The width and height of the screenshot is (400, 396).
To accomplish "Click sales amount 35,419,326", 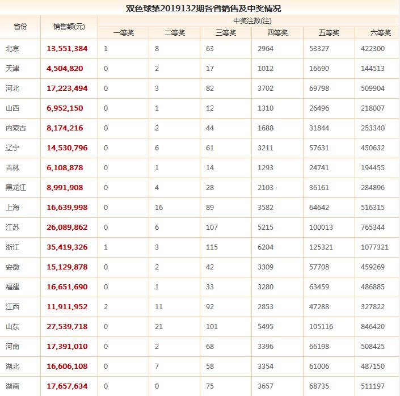I will pos(67,247).
